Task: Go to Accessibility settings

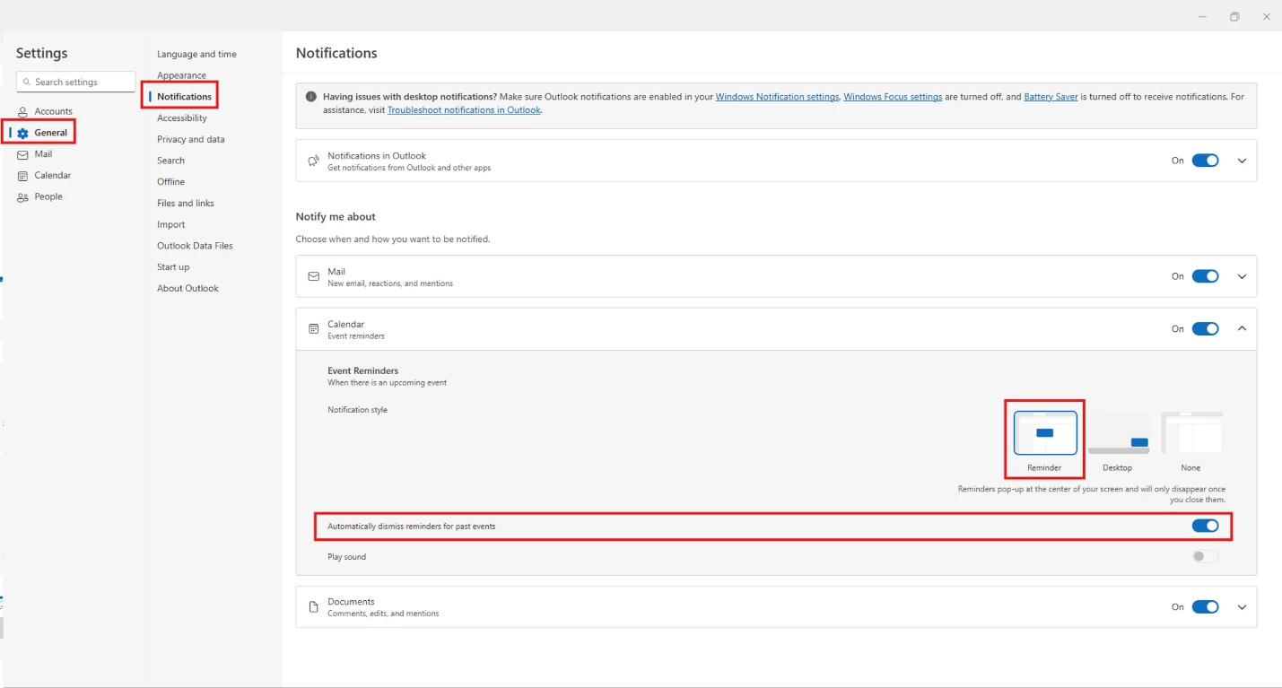Action: point(182,118)
